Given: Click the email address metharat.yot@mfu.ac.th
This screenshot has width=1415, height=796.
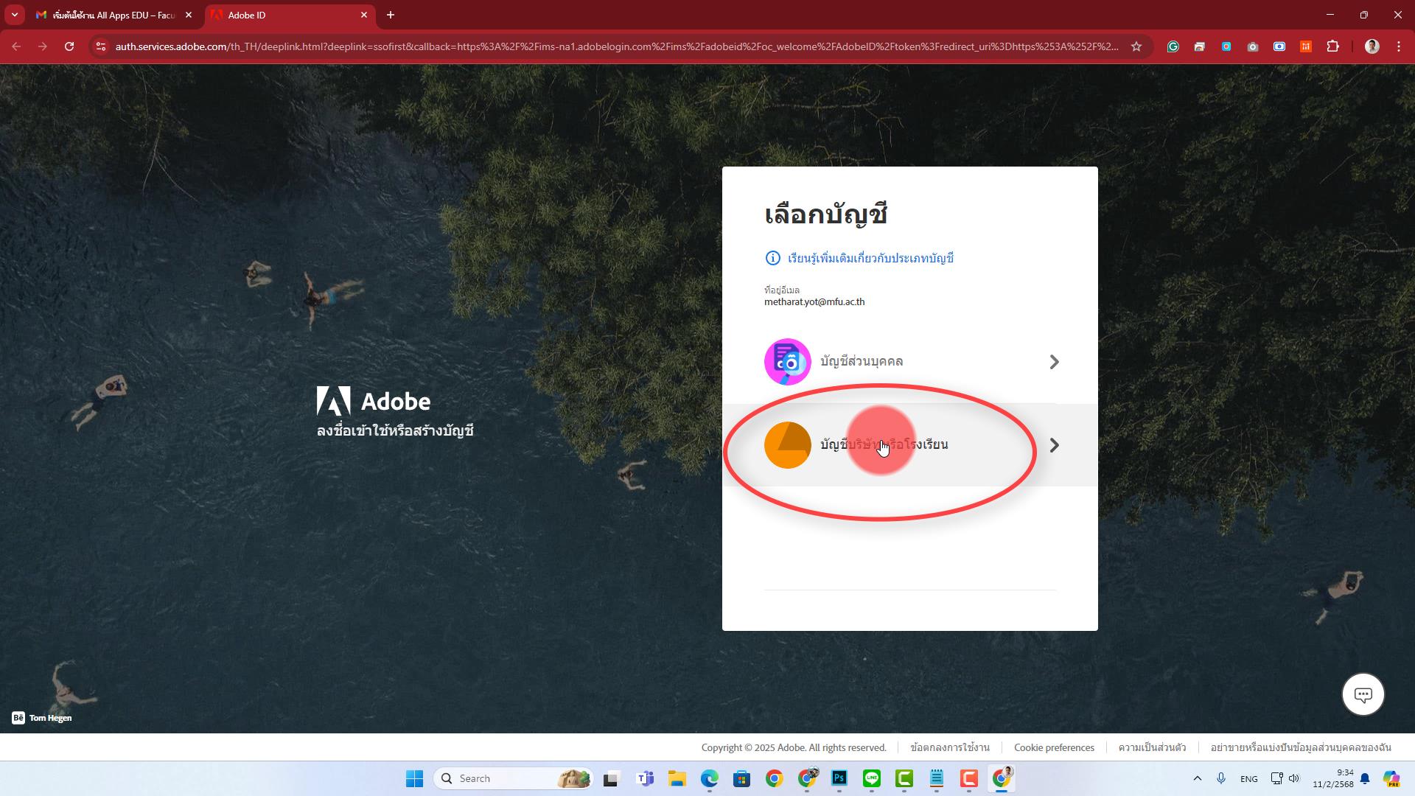Looking at the screenshot, I should click(x=814, y=301).
